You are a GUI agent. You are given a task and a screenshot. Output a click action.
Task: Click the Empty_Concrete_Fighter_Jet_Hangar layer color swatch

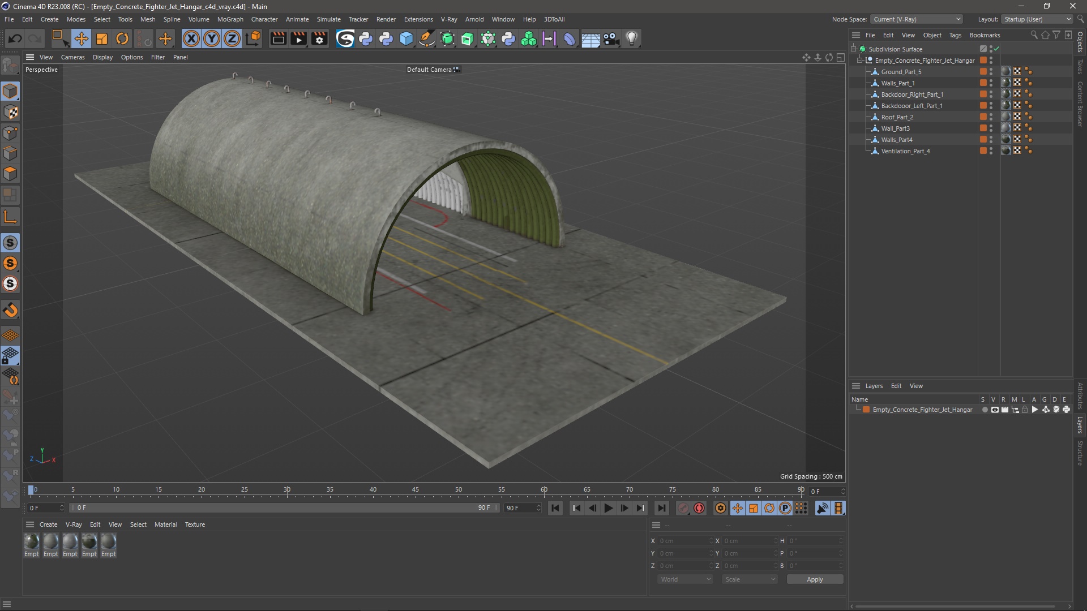click(866, 410)
